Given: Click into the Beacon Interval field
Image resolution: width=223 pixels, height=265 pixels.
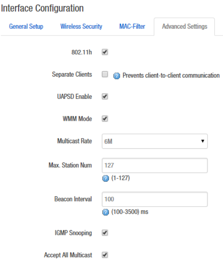Looking at the screenshot, I should (155, 199).
